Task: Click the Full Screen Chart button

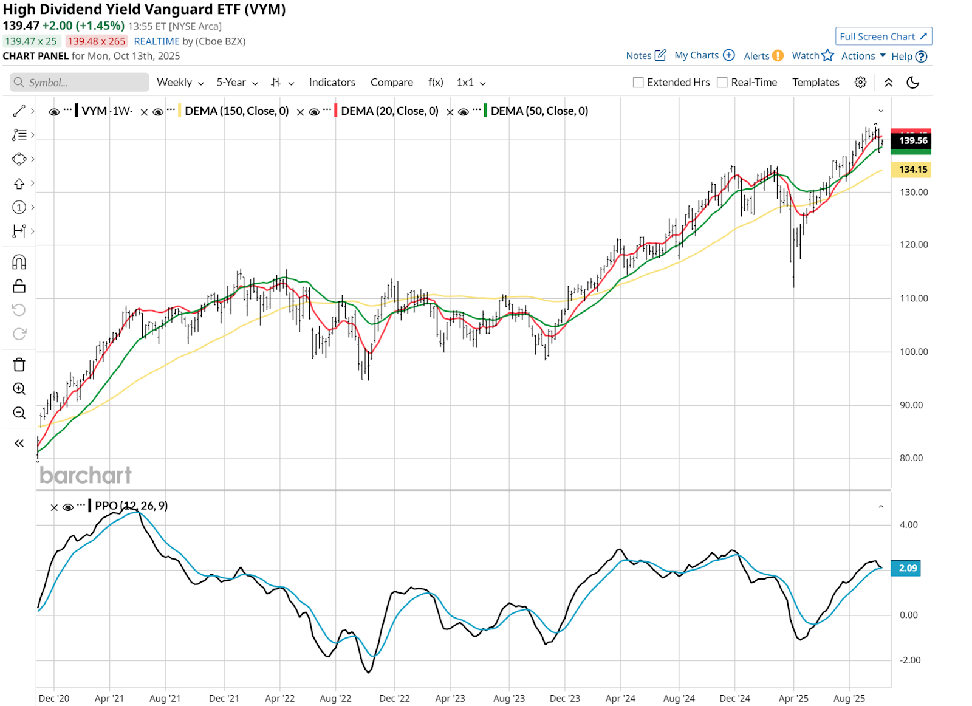Action: coord(883,36)
